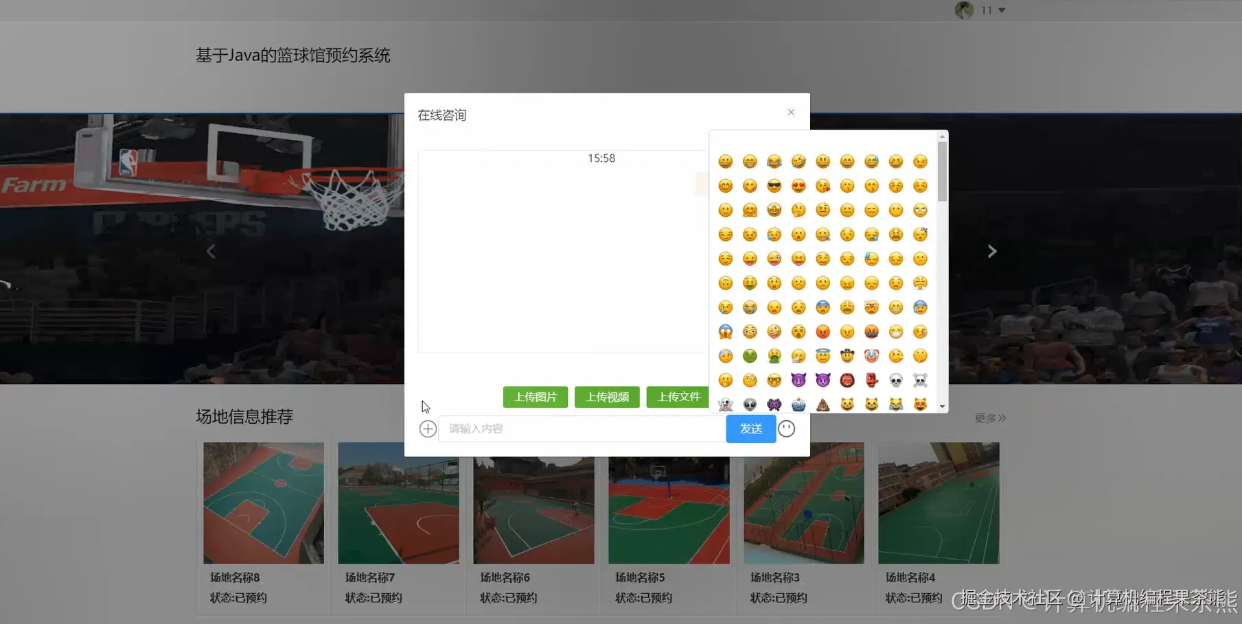Click the 上传图片 upload image button

(535, 397)
